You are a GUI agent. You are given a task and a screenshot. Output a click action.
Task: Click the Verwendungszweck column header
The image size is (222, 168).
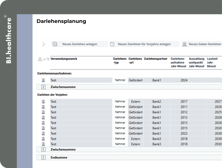point(64,59)
